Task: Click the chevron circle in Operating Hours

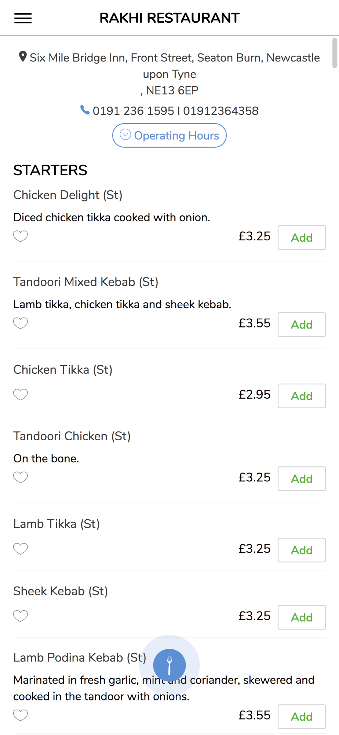Action: [x=125, y=135]
